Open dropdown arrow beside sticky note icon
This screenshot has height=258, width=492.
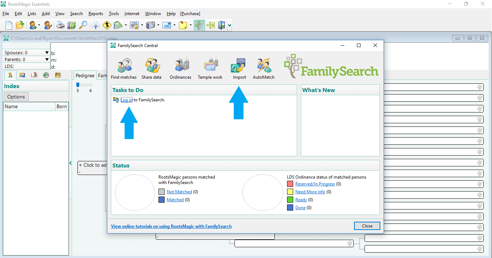[x=191, y=25]
